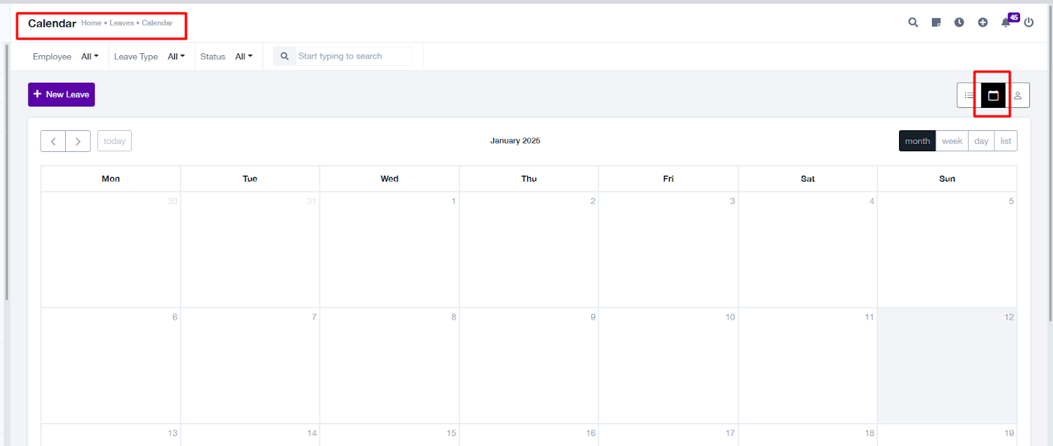This screenshot has width=1053, height=446.
Task: Select the calendar view icon
Action: click(993, 95)
